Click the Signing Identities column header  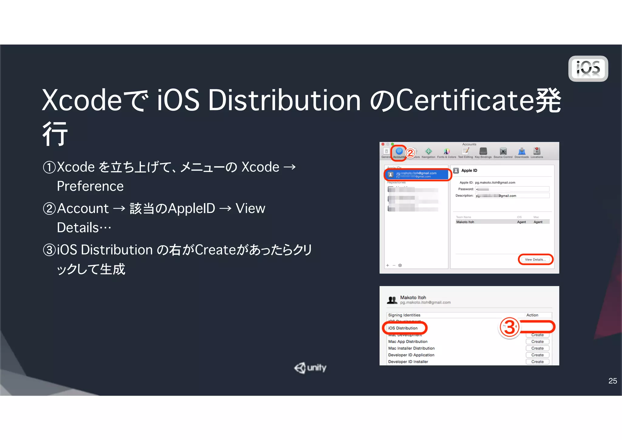pos(404,315)
